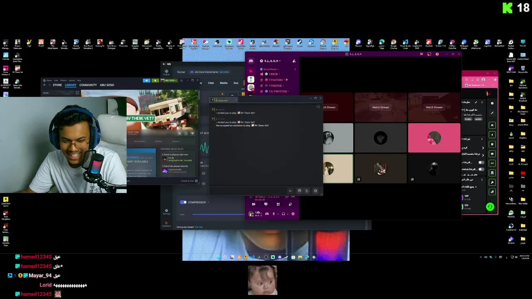Click Arabic tag in Kick dashboard
The width and height of the screenshot is (532, 299).
468,119
